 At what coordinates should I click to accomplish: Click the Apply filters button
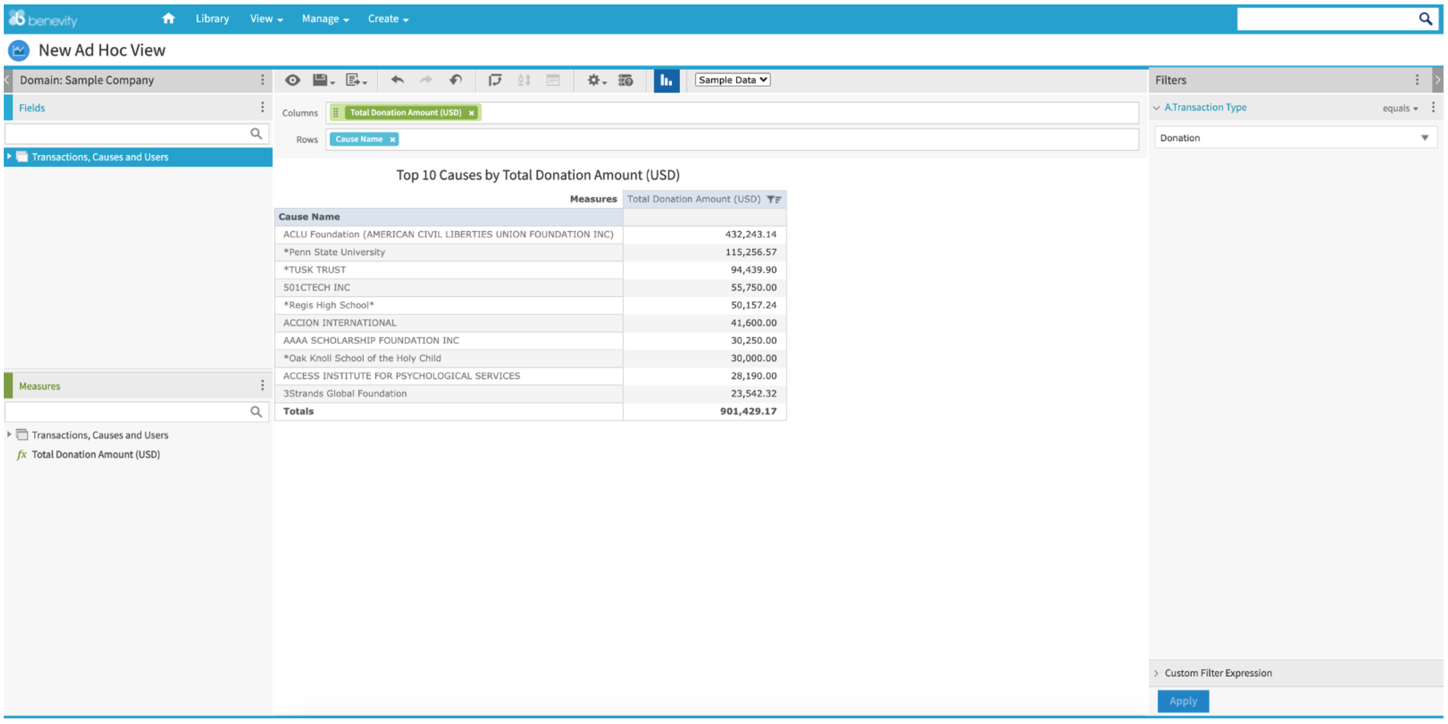point(1183,701)
